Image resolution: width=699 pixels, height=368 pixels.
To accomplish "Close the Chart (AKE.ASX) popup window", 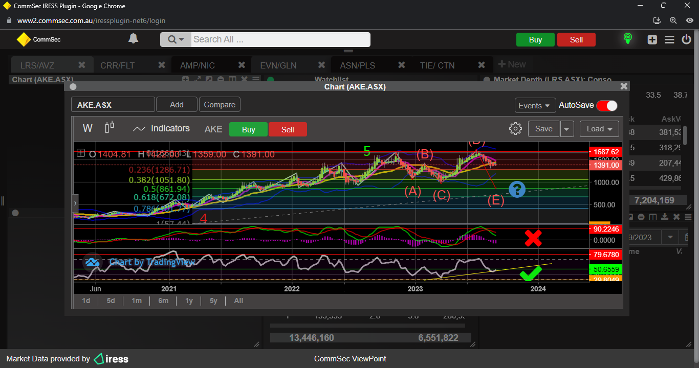I will [x=624, y=86].
